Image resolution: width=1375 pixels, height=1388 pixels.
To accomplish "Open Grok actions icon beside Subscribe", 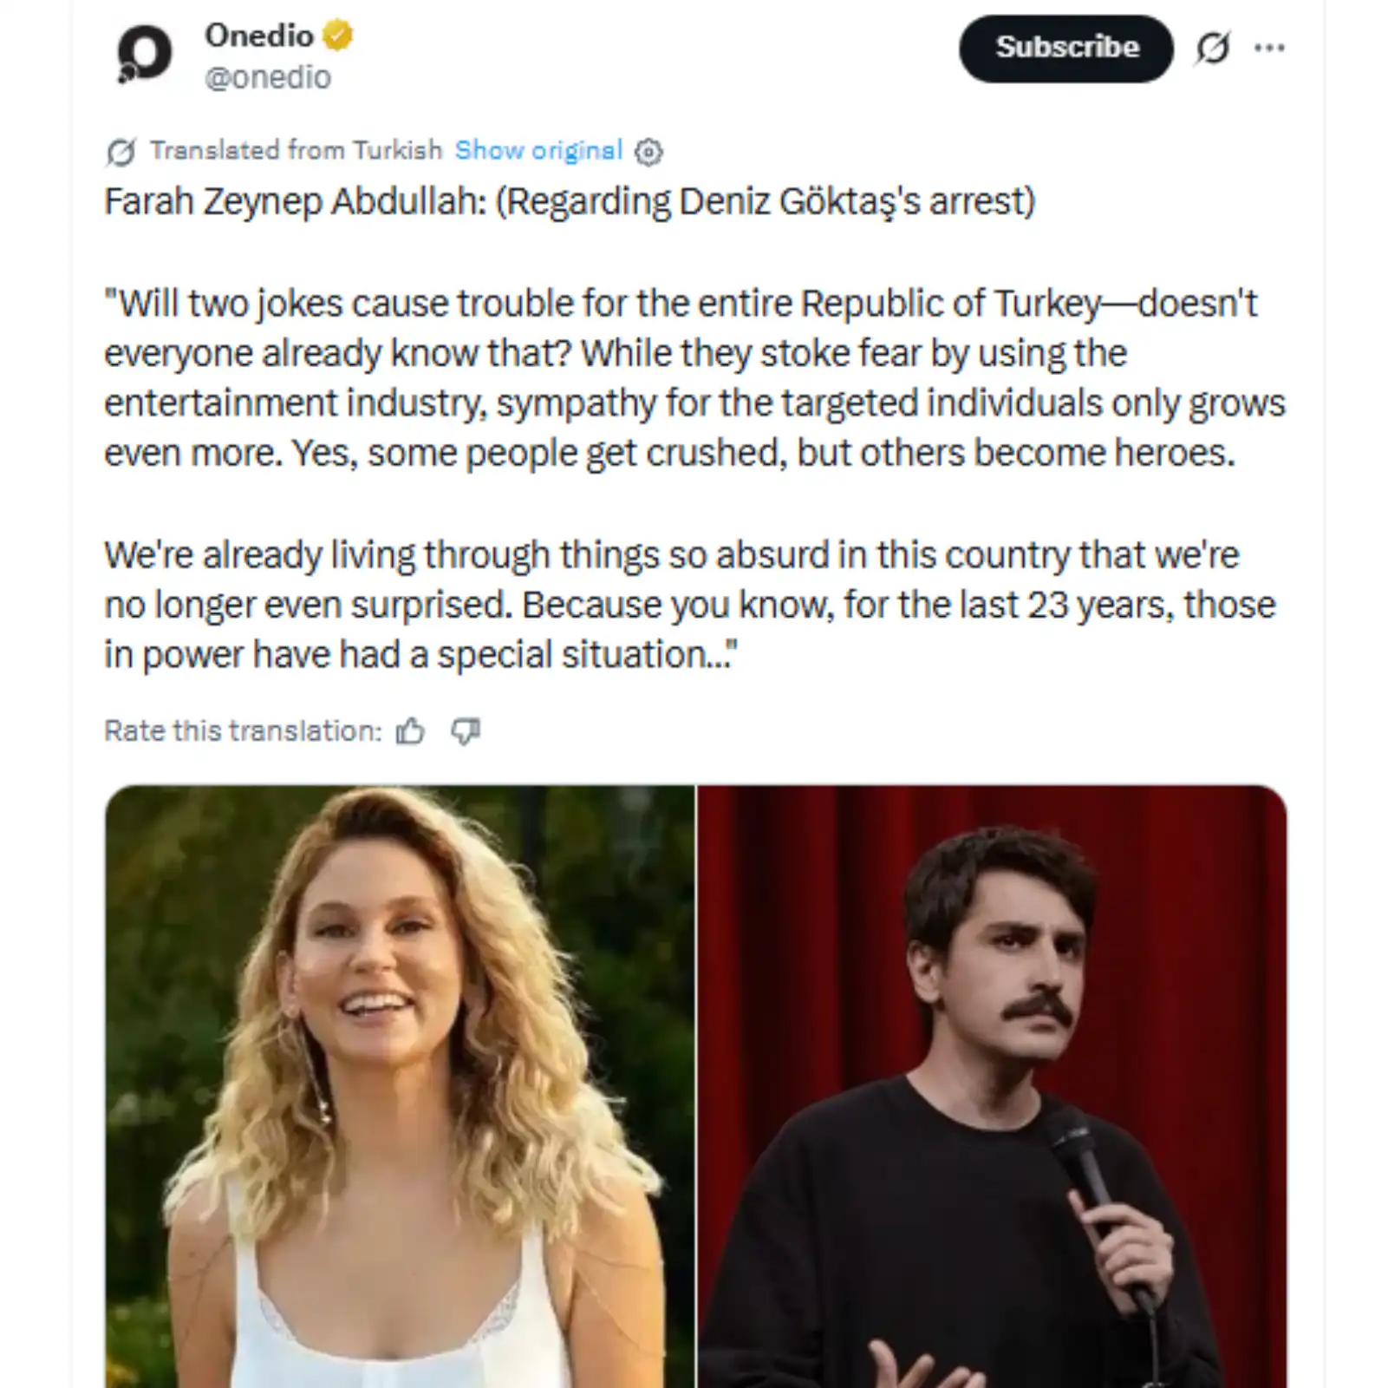I will 1212,48.
